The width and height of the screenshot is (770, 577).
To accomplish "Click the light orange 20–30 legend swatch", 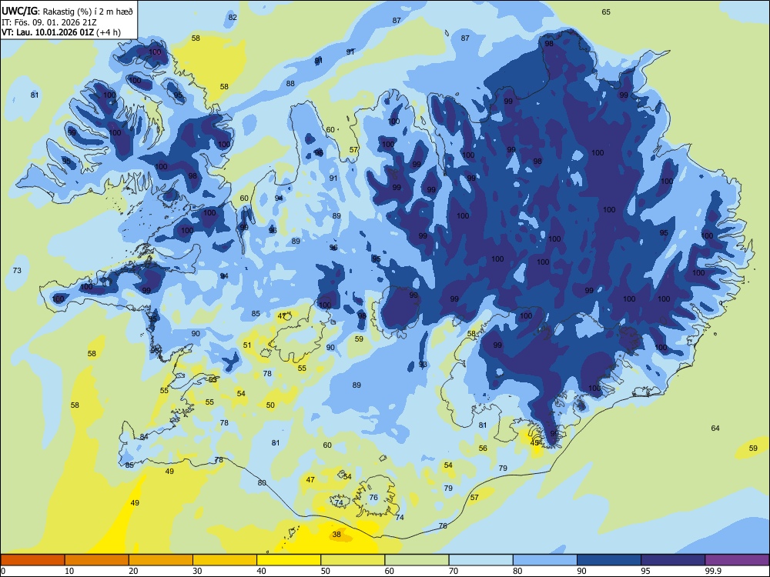I will pos(161,560).
